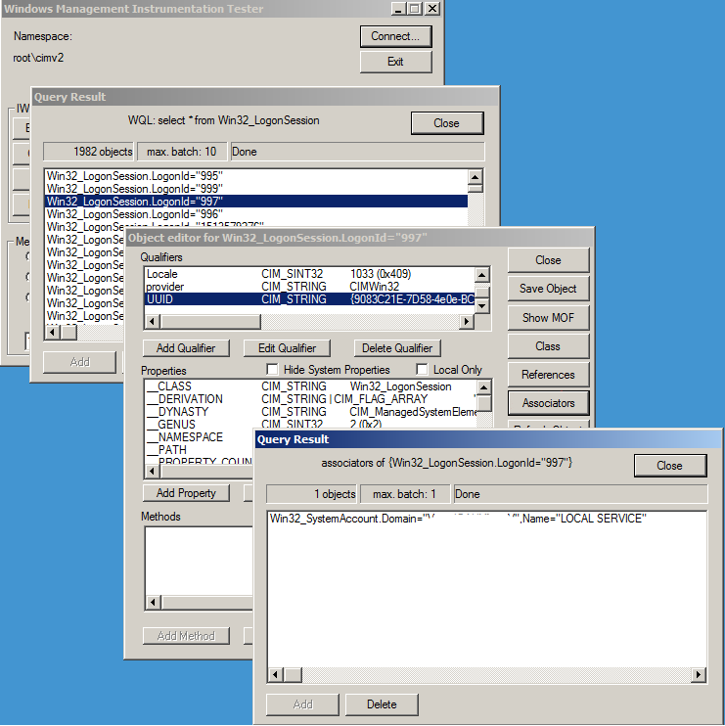Minimize the WMI Tester window

pos(399,9)
